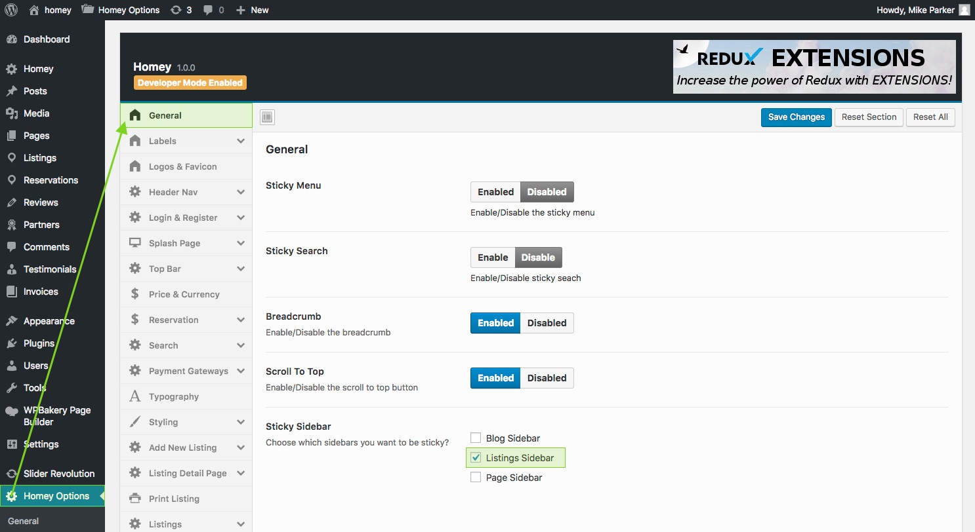Click the Listings location pin icon

pos(11,158)
